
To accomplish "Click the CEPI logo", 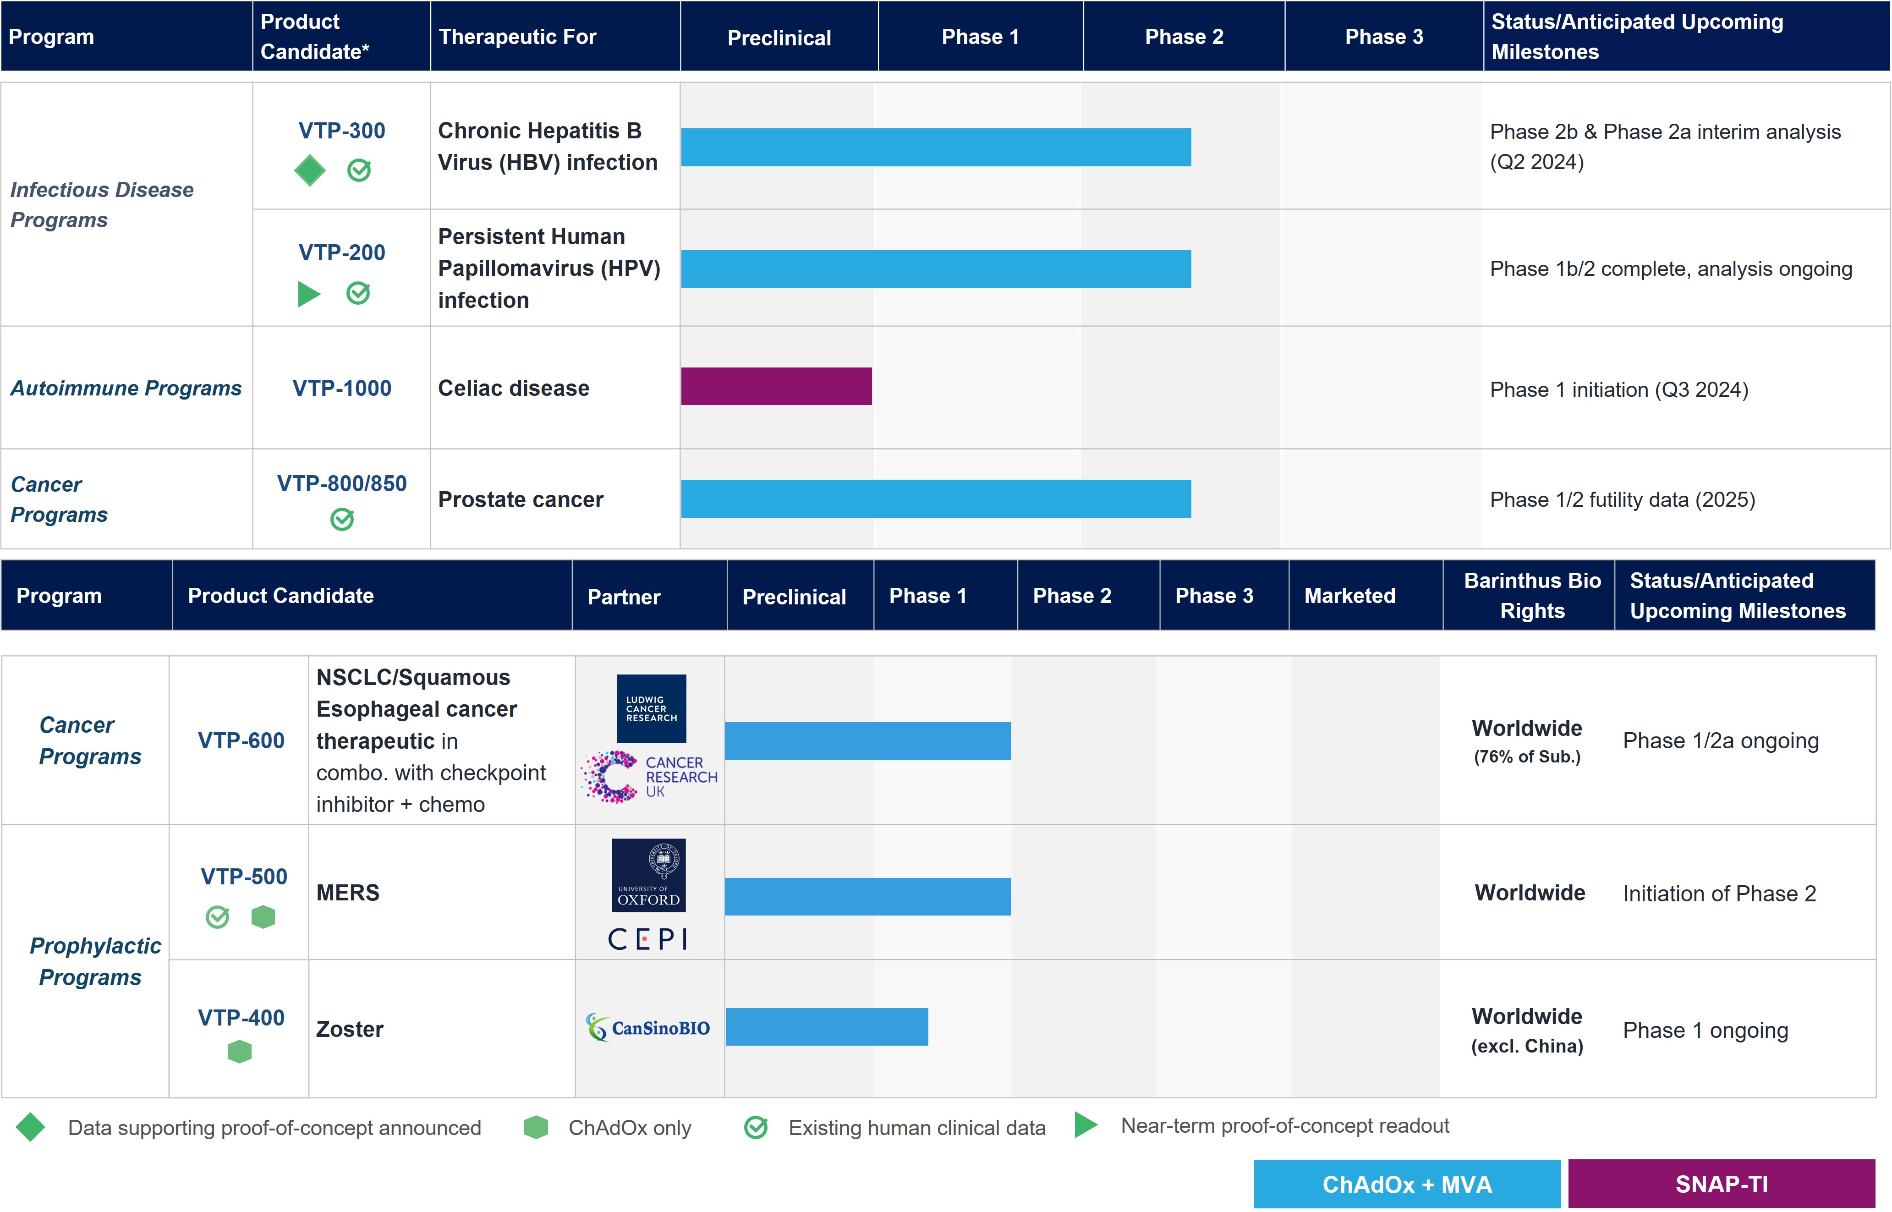I will 648,939.
